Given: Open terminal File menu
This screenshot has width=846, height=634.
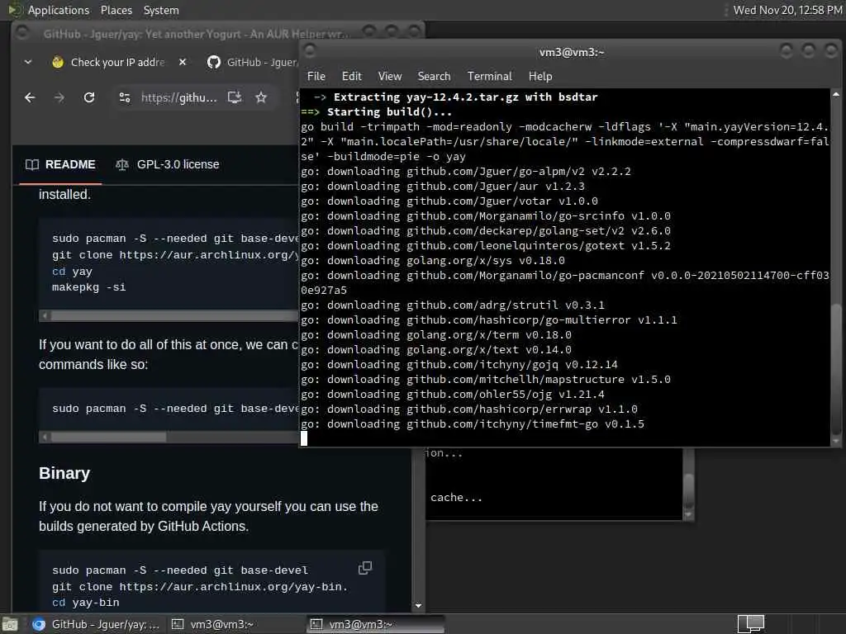Looking at the screenshot, I should click(316, 76).
